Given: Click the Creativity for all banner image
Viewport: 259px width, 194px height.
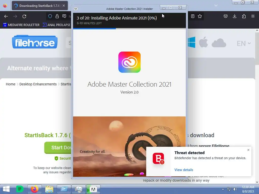Looking at the screenshot, I should 110,147.
